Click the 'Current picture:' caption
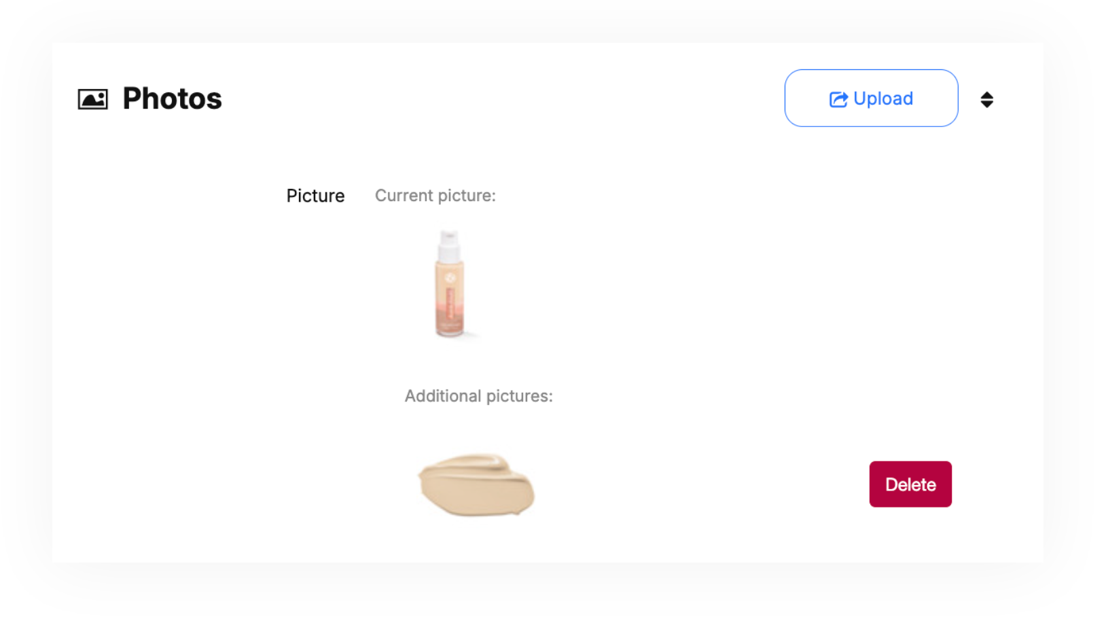Viewport: 1106px width, 621px height. 435,196
